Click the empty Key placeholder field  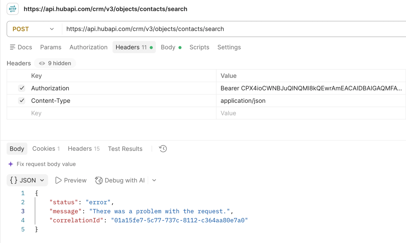(x=122, y=113)
